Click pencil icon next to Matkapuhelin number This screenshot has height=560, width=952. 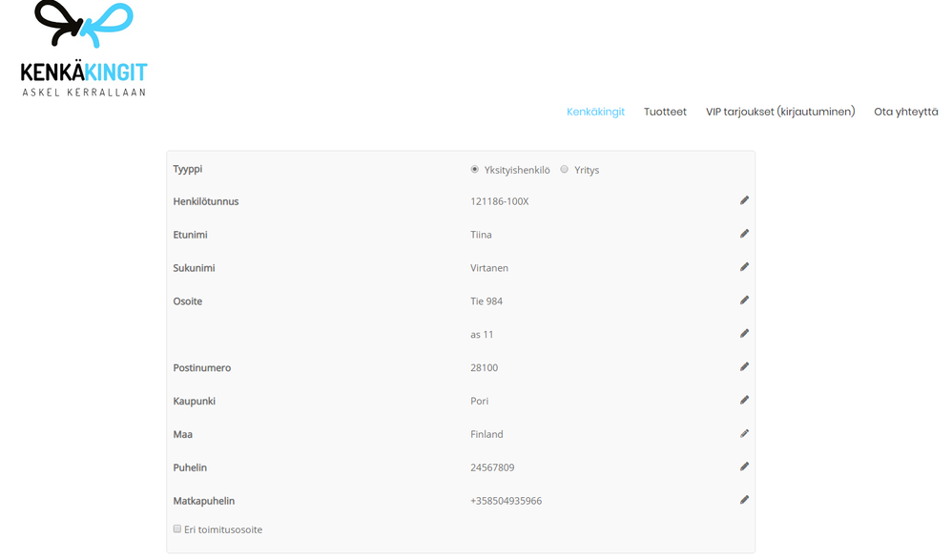click(x=744, y=500)
